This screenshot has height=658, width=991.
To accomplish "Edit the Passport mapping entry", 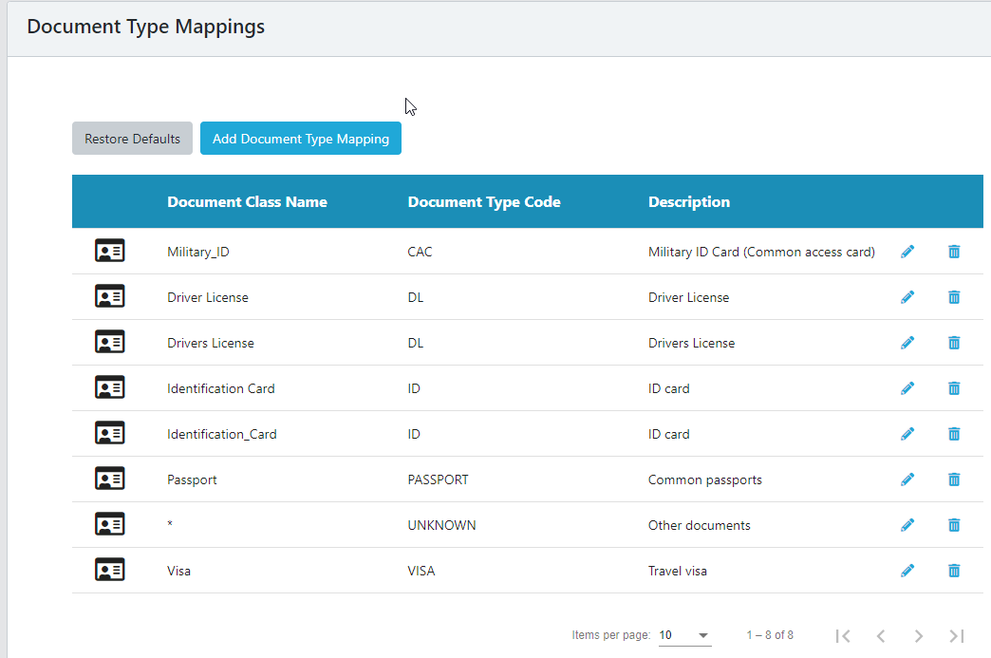I will (x=907, y=479).
